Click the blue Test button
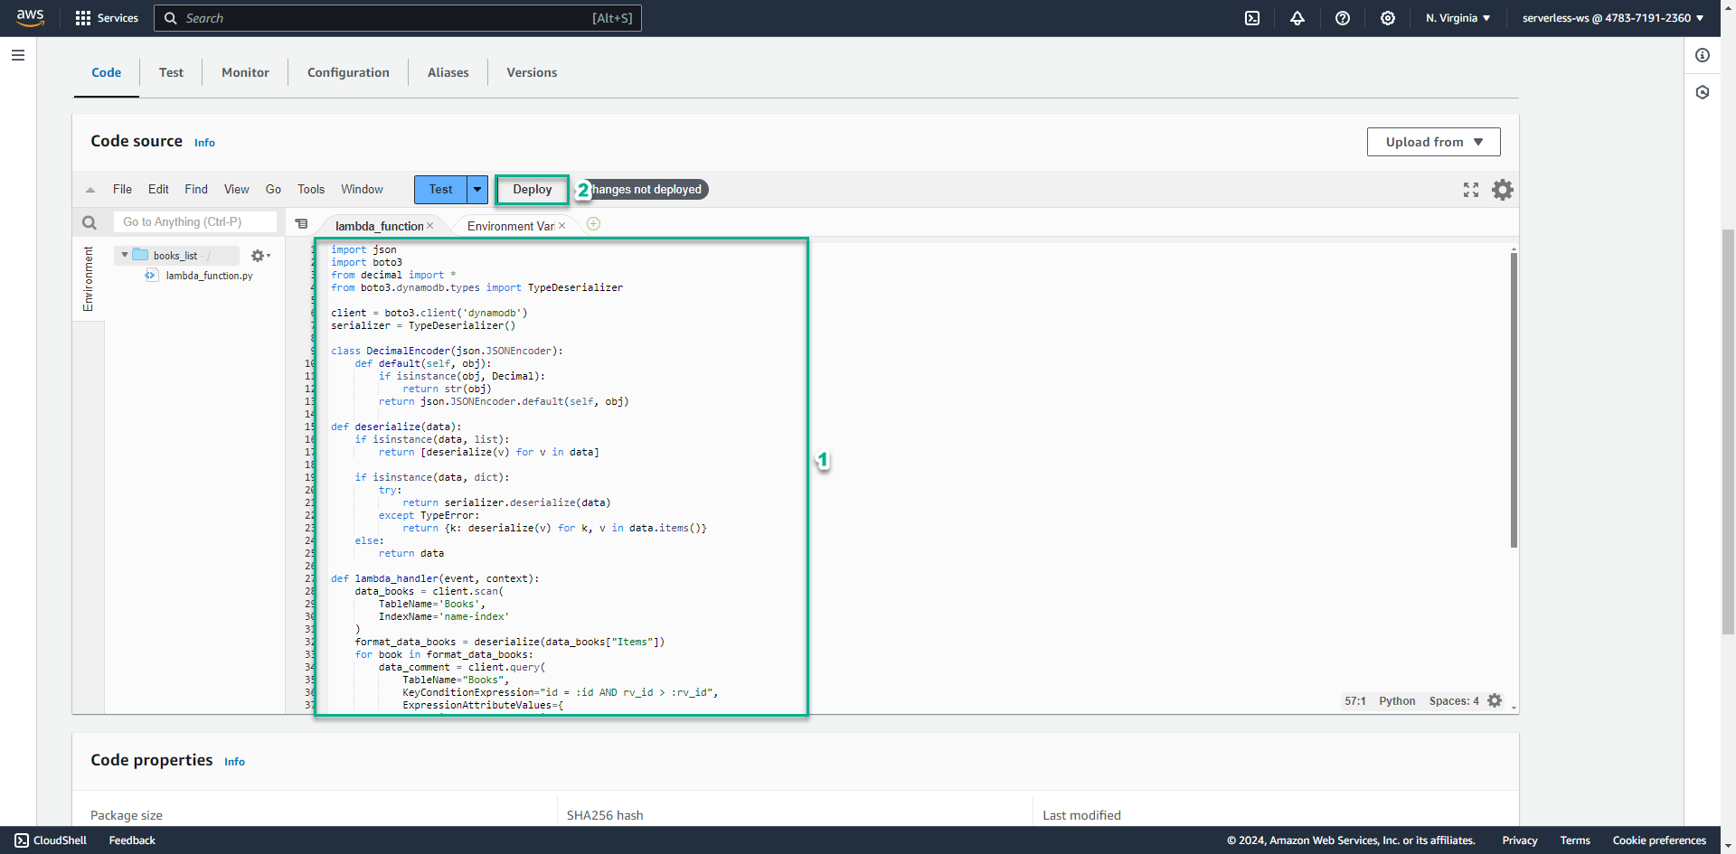Image resolution: width=1736 pixels, height=854 pixels. click(x=440, y=190)
